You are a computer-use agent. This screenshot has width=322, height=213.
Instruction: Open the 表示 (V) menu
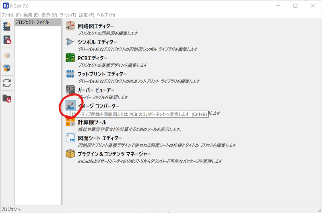tap(49, 15)
